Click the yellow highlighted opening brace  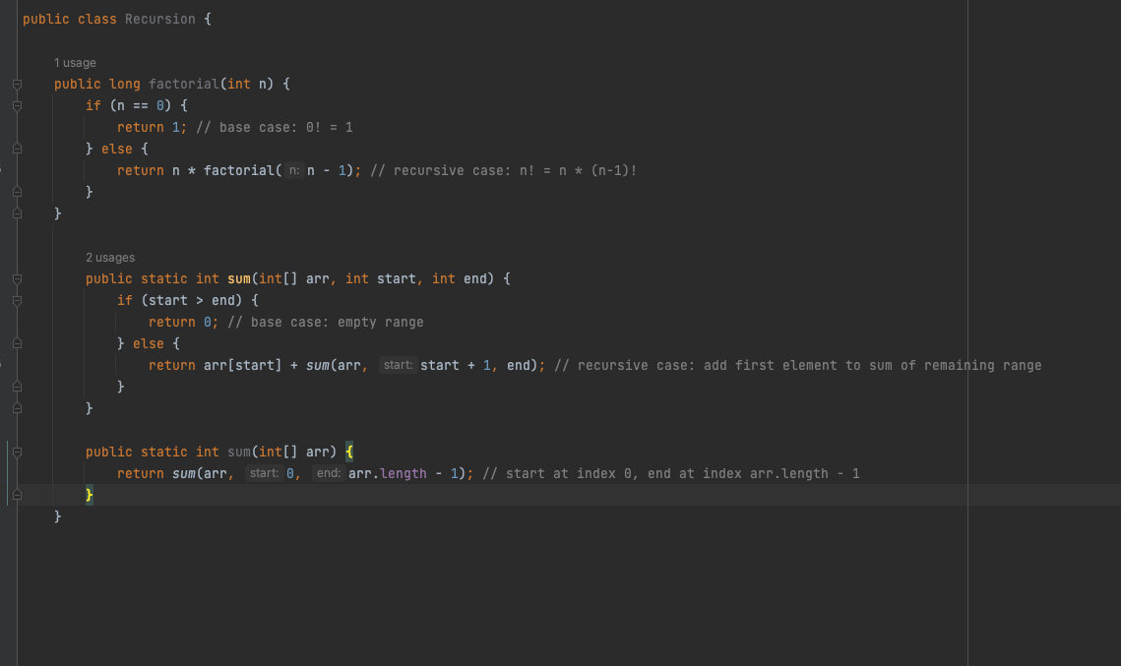pyautogui.click(x=348, y=452)
